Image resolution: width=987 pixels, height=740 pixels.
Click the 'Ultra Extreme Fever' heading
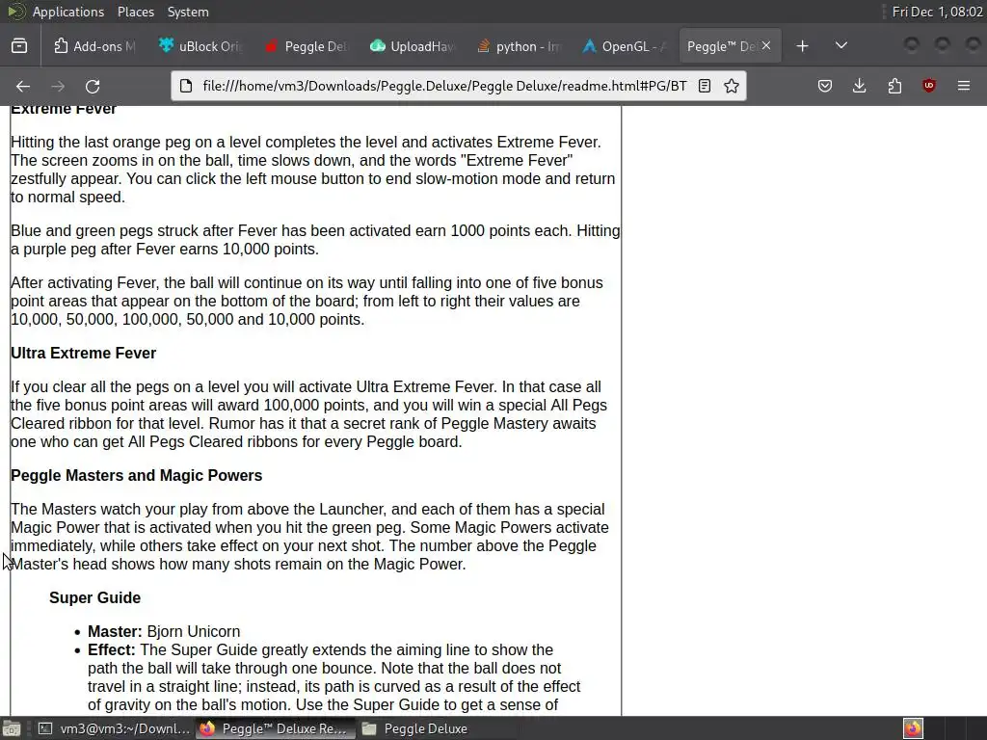[83, 353]
